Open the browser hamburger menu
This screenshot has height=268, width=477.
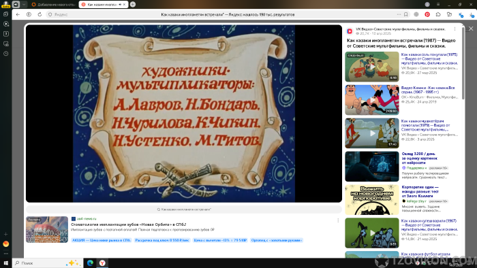pyautogui.click(x=438, y=4)
